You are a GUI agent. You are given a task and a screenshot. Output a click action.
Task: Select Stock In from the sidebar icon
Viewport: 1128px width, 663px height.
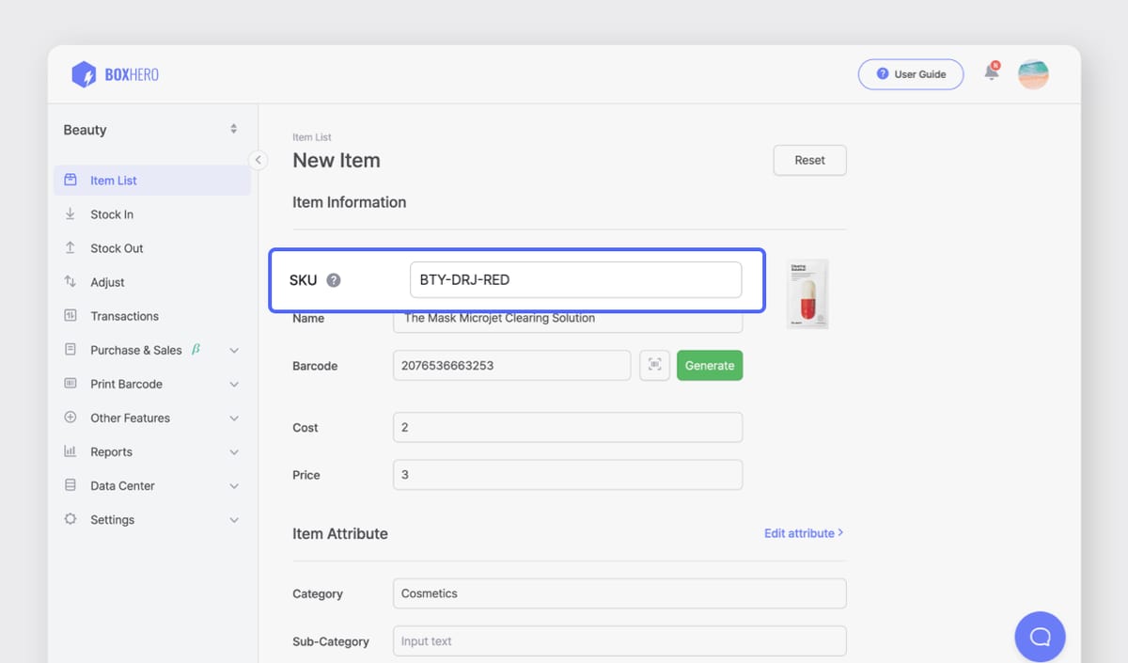[71, 213]
